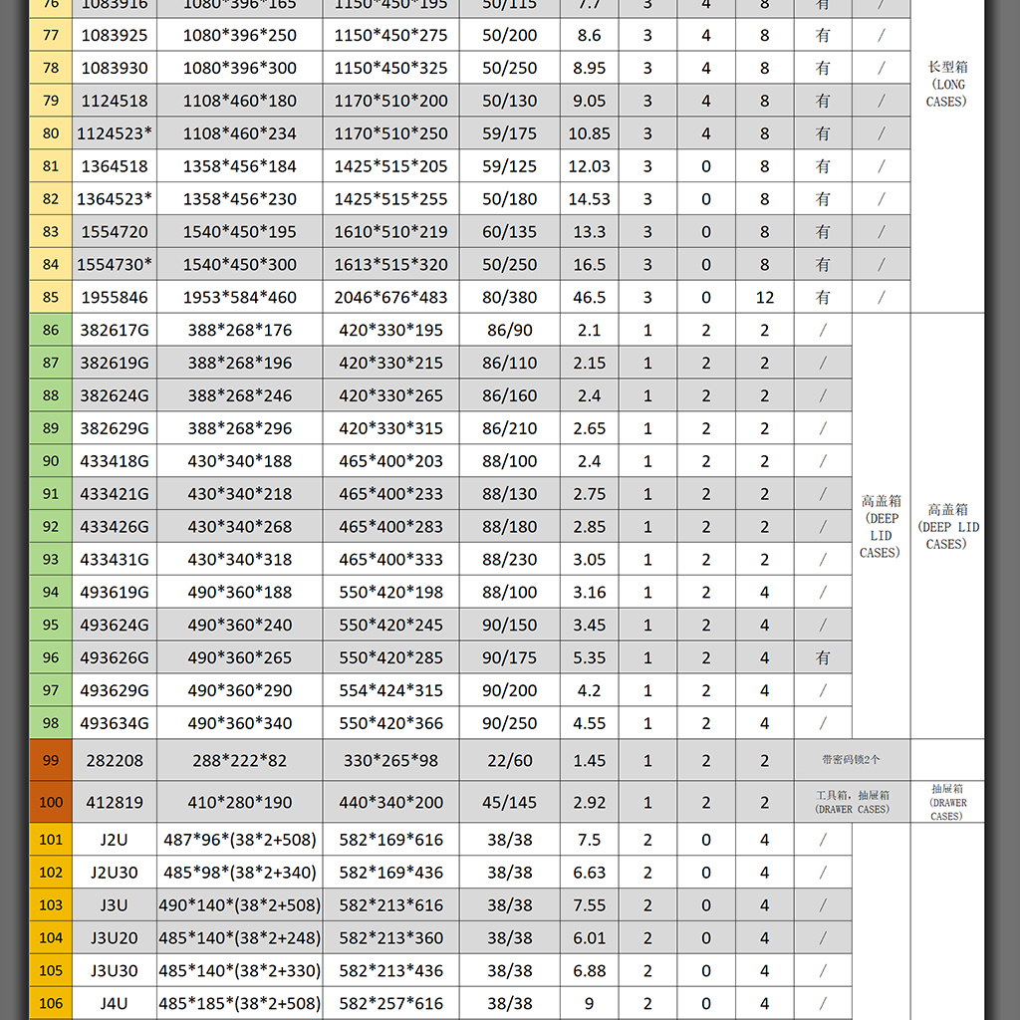Select model code 493624G
1020x1020 pixels.
point(115,626)
